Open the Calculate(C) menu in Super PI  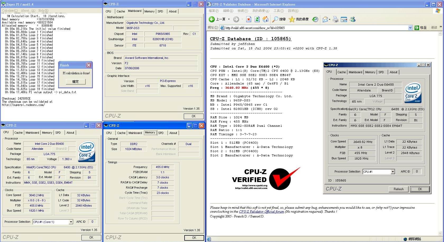[x=10, y=11]
